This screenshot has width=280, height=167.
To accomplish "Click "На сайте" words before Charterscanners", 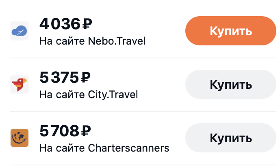I will click(62, 148).
